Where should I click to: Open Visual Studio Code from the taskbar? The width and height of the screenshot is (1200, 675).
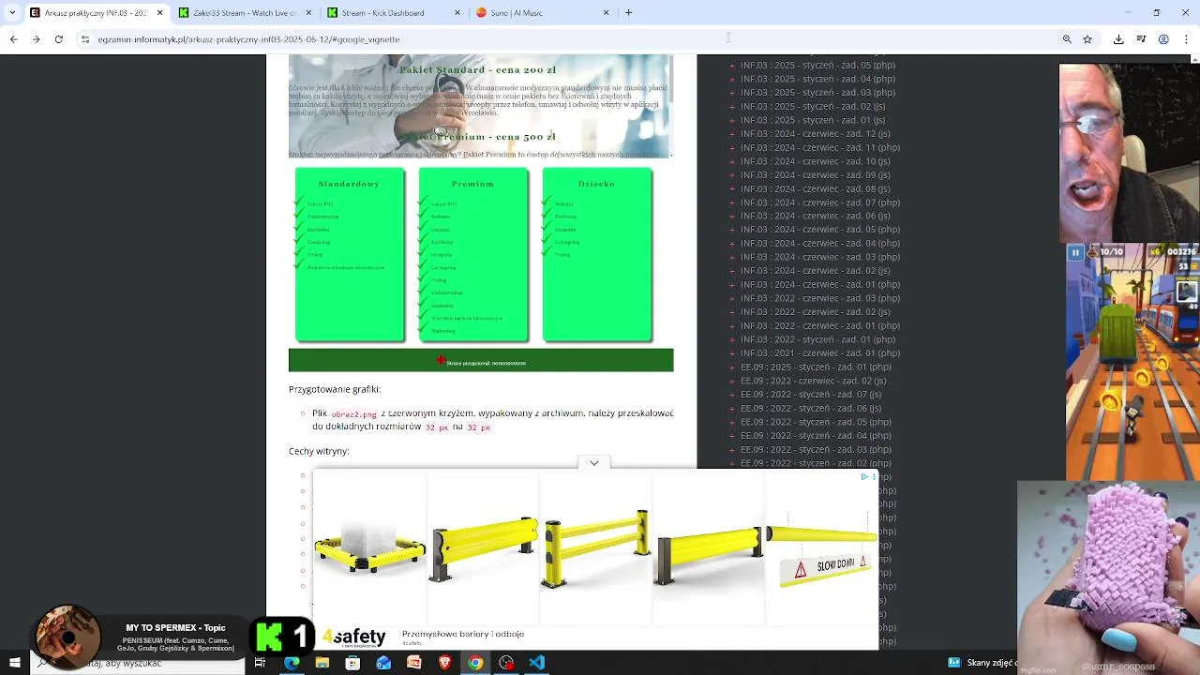[x=536, y=663]
